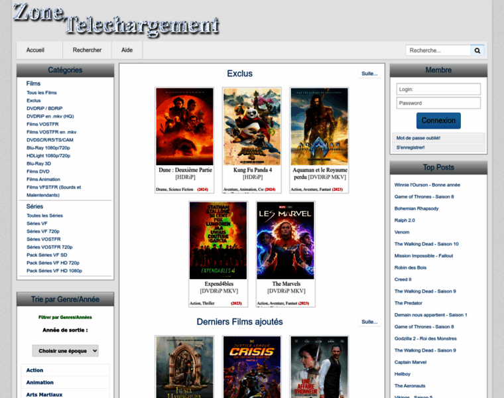Open the S'enregistrer link

410,147
